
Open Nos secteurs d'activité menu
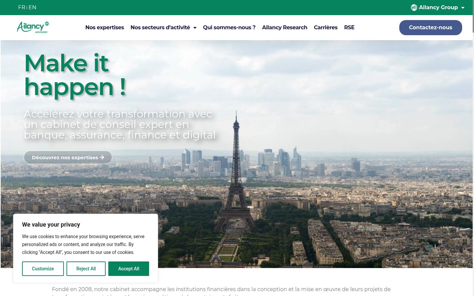click(x=160, y=27)
